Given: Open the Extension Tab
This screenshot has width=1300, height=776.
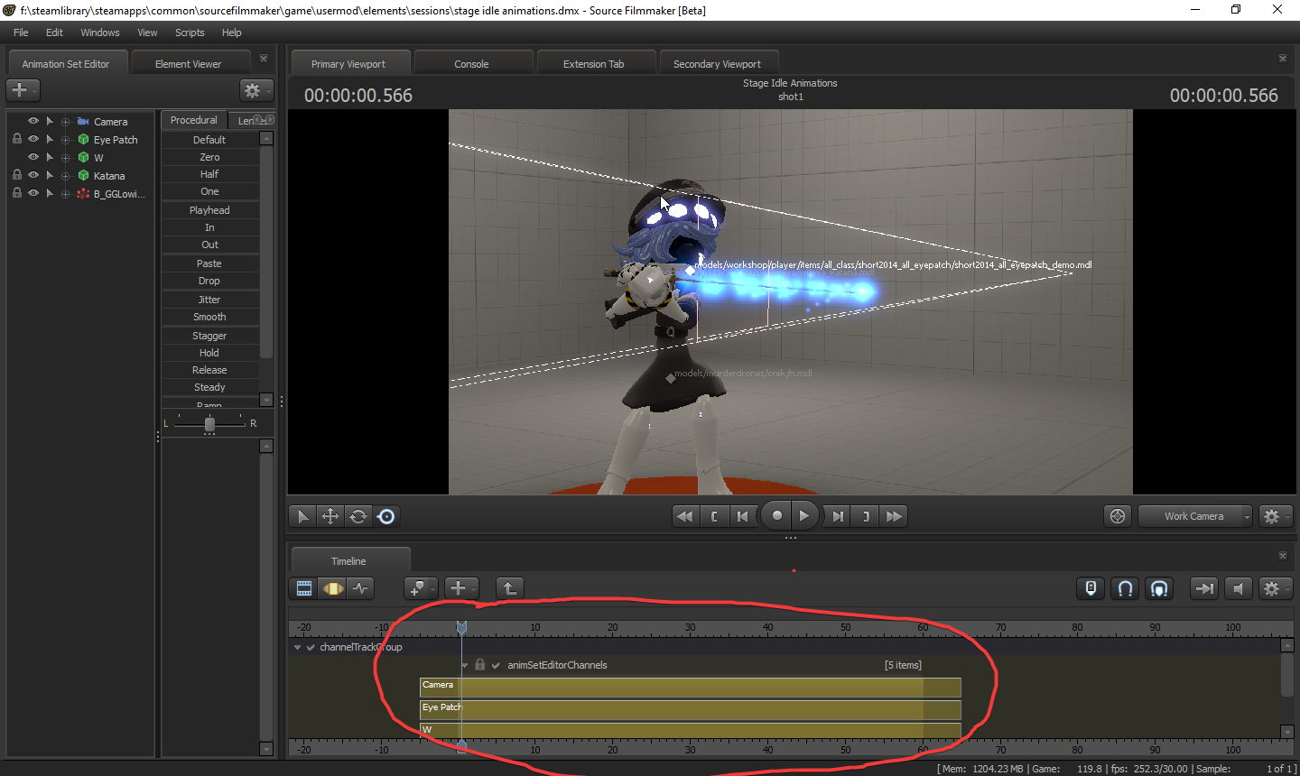Looking at the screenshot, I should (593, 64).
